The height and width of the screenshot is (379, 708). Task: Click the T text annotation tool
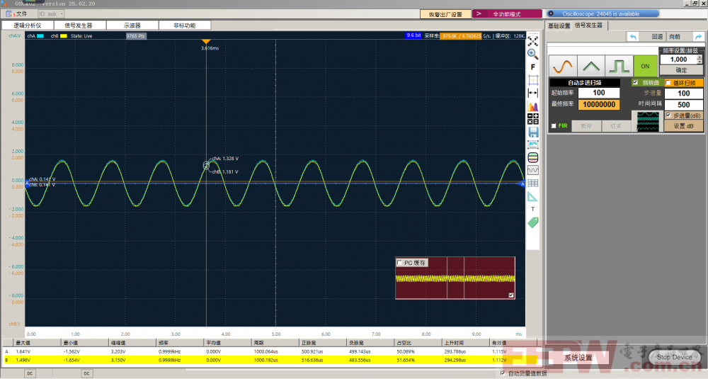pos(533,209)
